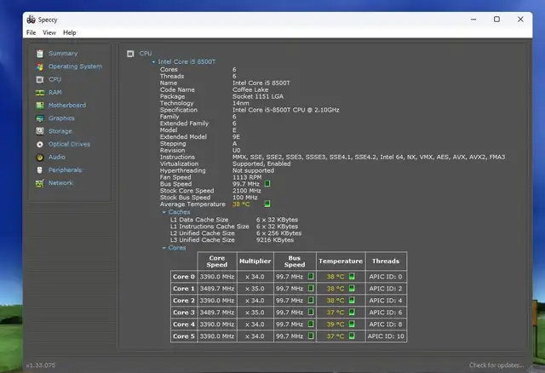
Task: Click the version number v1.33.075
Action: [40, 365]
